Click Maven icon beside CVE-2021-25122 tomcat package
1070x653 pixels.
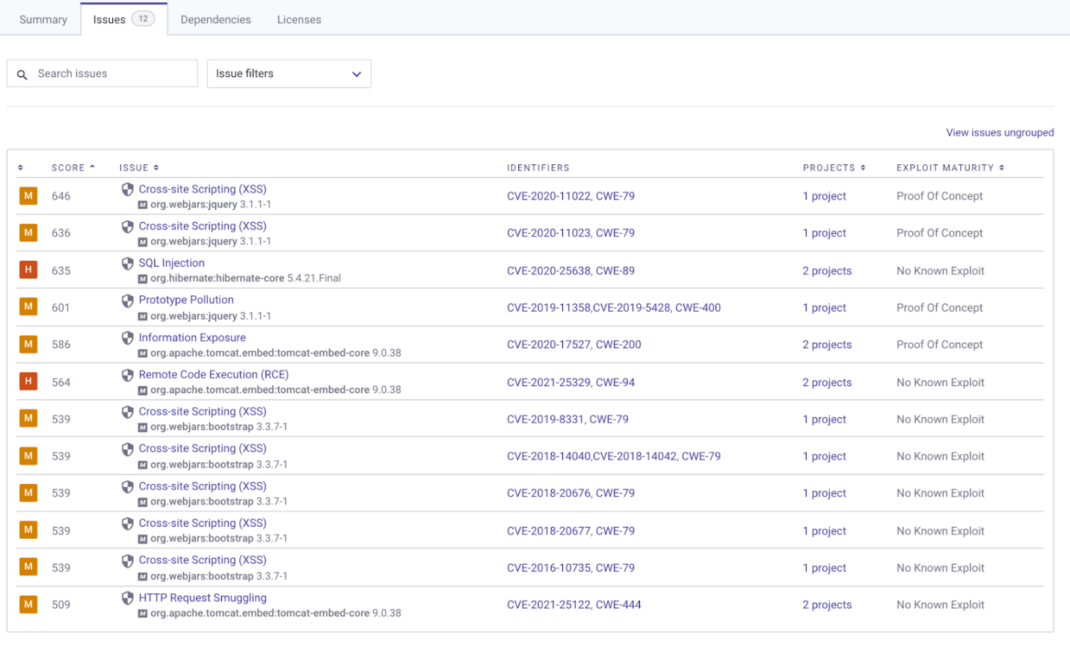click(143, 613)
